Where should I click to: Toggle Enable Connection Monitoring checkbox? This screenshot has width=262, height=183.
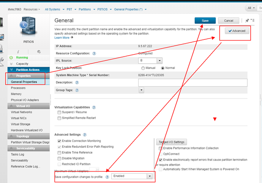coord(59,141)
